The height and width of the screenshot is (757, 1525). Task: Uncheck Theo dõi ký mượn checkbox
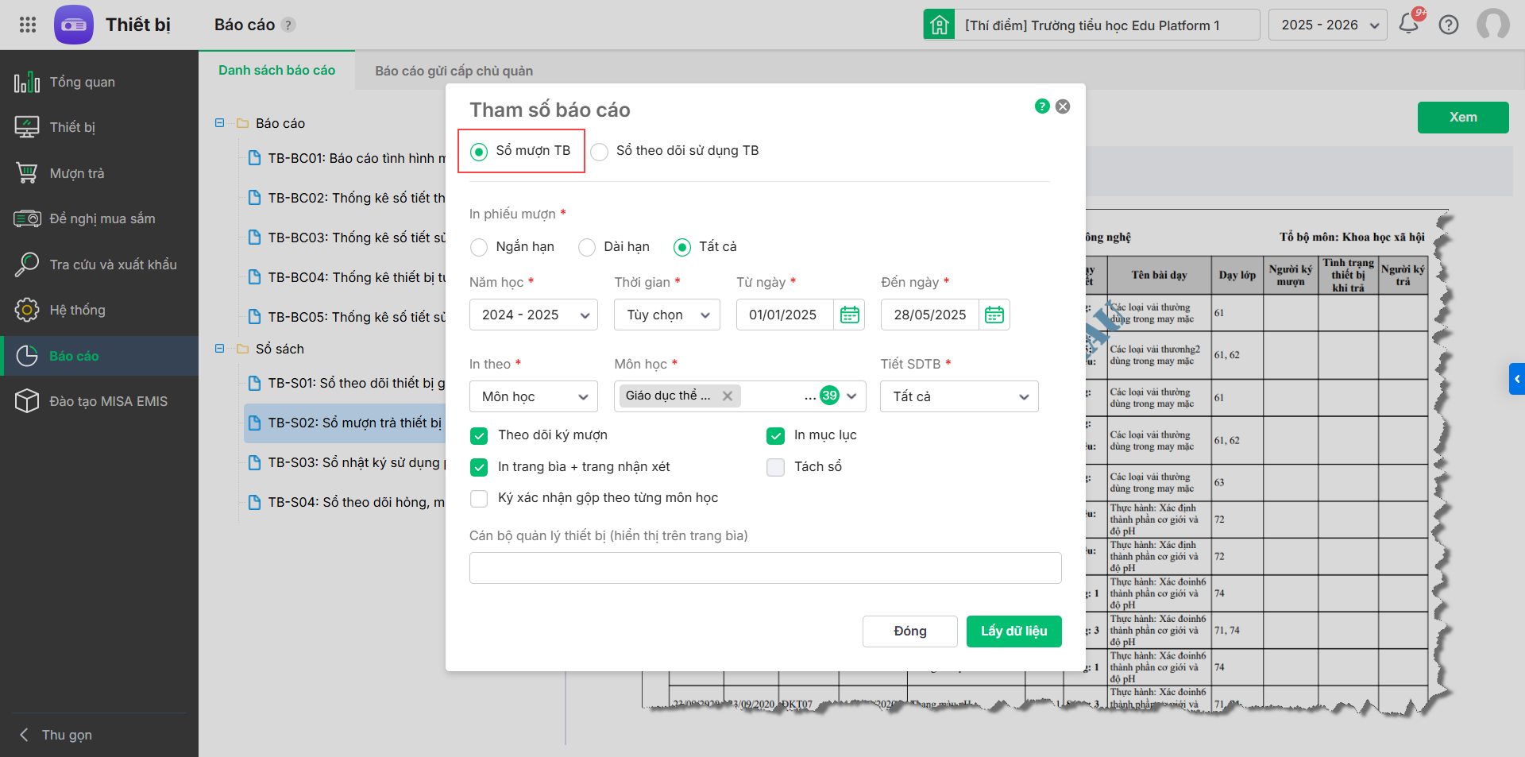[479, 435]
